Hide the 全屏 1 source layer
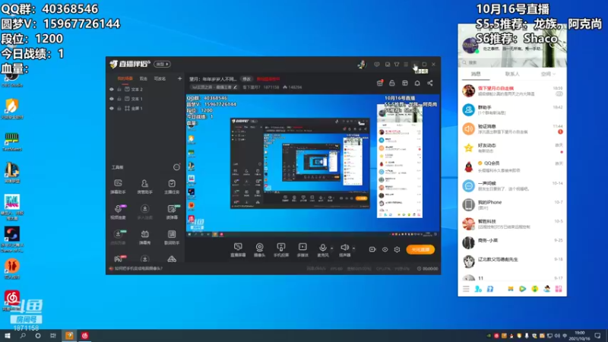The width and height of the screenshot is (608, 342). (112, 109)
